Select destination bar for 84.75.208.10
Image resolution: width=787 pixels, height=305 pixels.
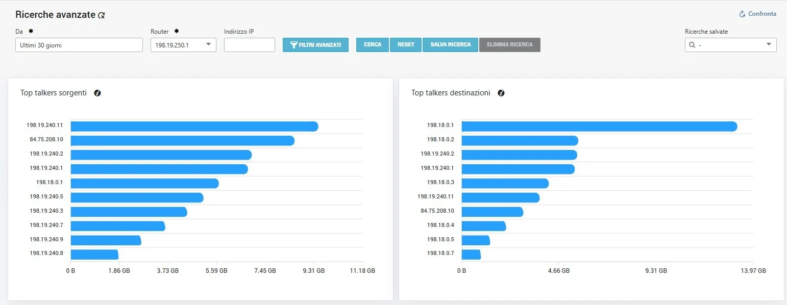pyautogui.click(x=493, y=212)
